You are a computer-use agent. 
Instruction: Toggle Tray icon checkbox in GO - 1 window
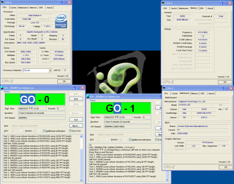point(156,139)
